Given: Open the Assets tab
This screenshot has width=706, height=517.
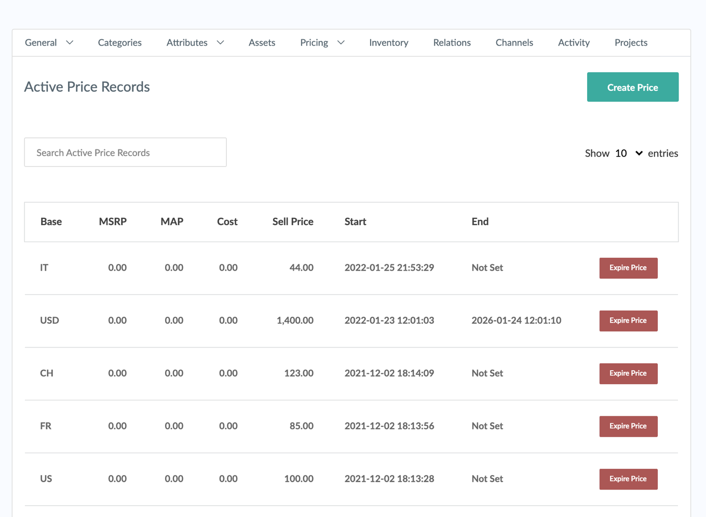Looking at the screenshot, I should coord(262,43).
